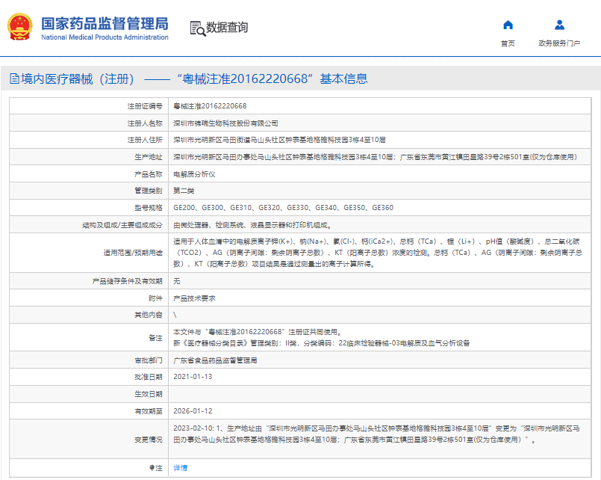The width and height of the screenshot is (601, 480).
Task: Click the national emblem logo icon
Action: [19, 27]
